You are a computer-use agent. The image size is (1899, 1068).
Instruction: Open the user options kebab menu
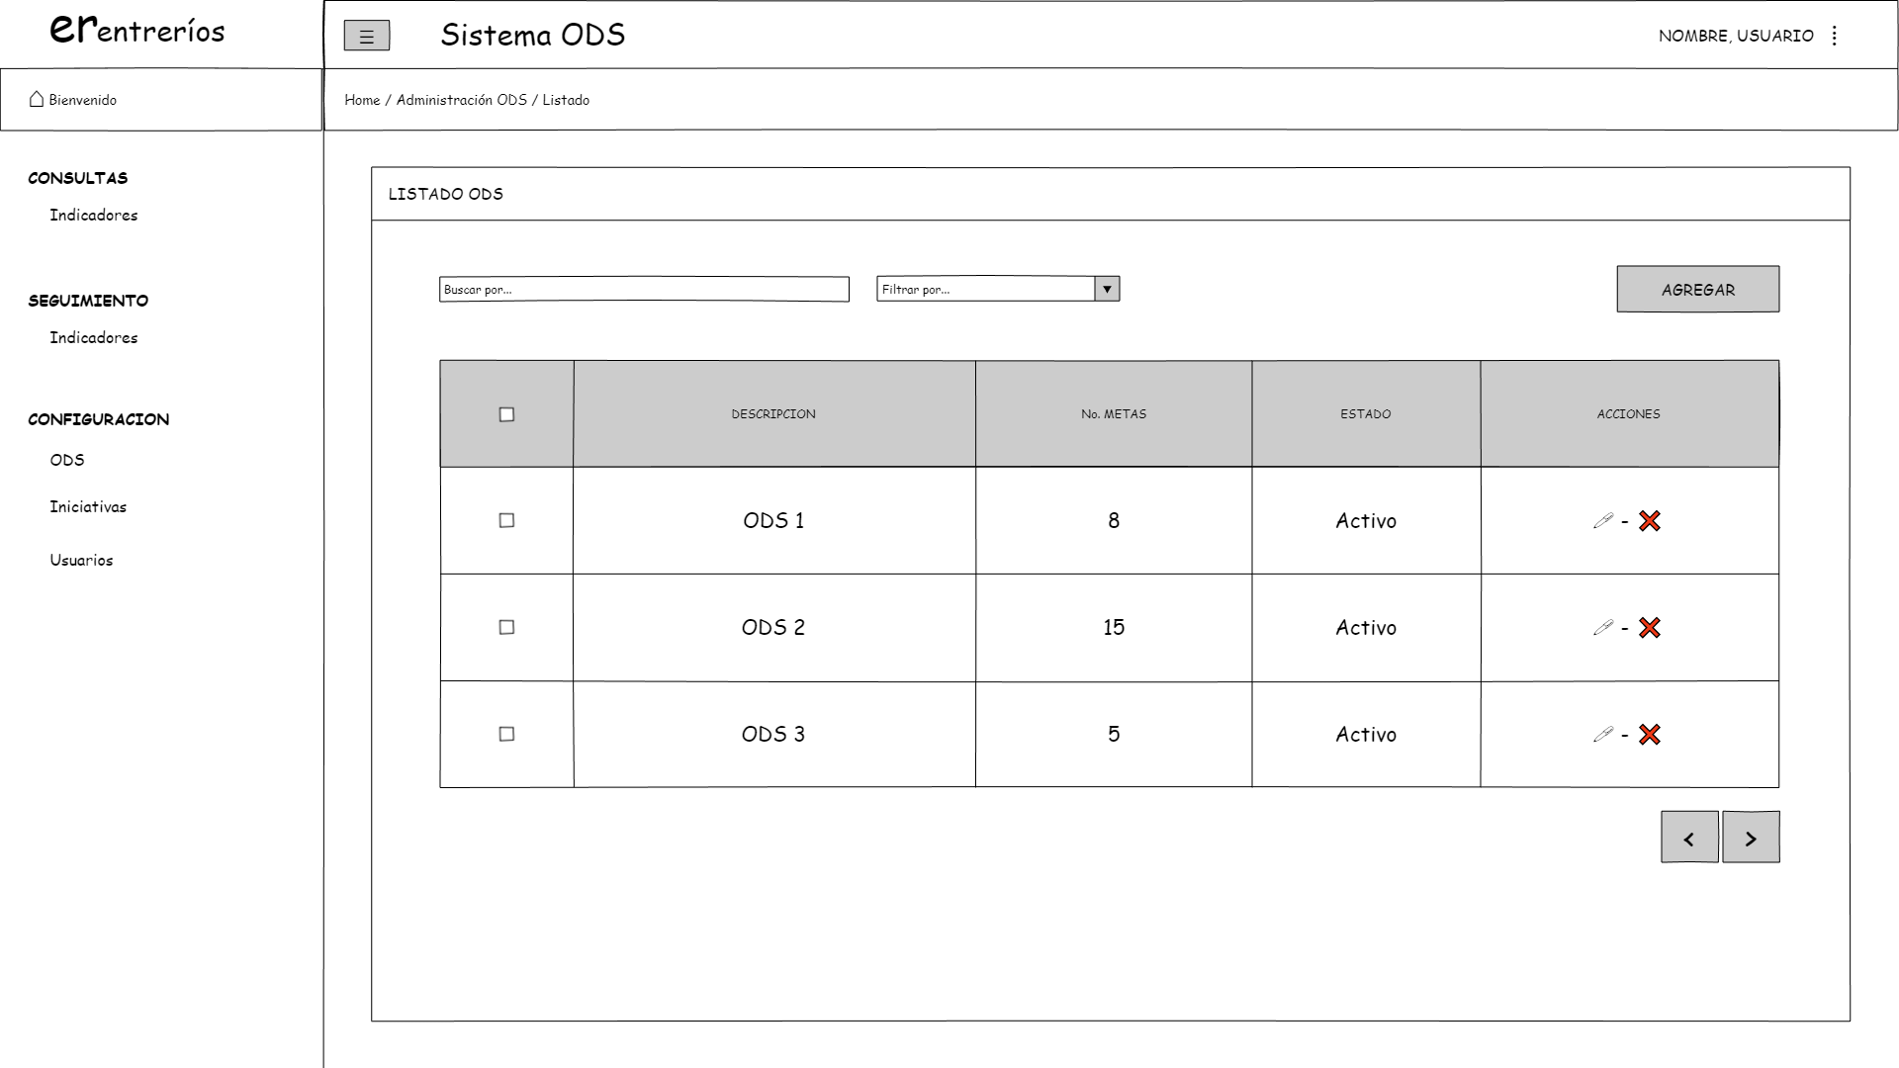pyautogui.click(x=1835, y=36)
